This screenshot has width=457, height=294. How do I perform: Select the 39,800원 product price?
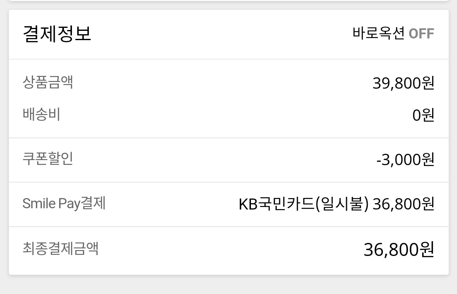pyautogui.click(x=403, y=83)
